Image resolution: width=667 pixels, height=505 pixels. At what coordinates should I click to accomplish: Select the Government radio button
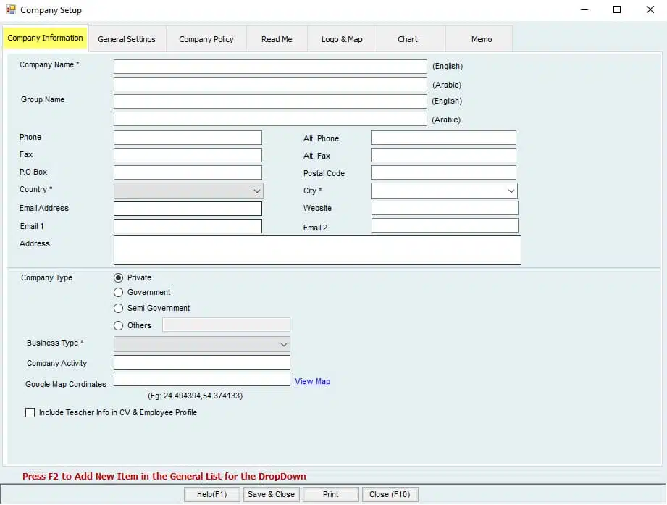click(x=119, y=293)
